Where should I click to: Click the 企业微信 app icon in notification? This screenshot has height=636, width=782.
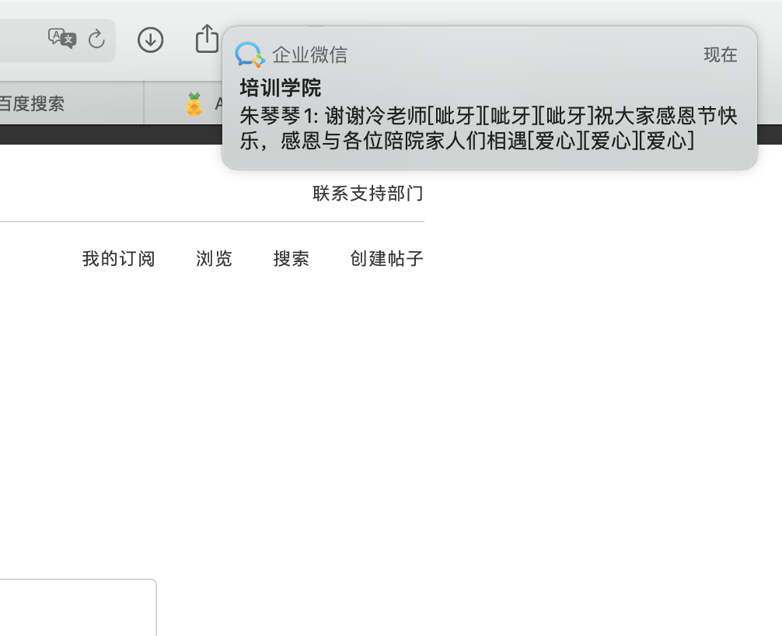[x=250, y=54]
